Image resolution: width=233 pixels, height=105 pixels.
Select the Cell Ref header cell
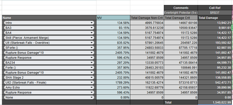pos(214,8)
